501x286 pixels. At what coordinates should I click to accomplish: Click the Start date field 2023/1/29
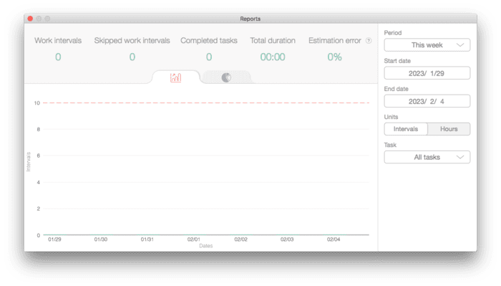(427, 73)
